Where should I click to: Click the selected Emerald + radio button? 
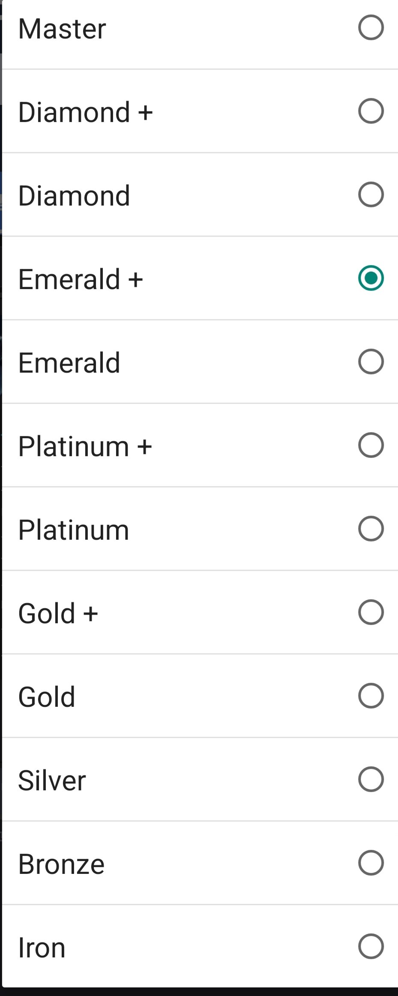click(x=371, y=278)
